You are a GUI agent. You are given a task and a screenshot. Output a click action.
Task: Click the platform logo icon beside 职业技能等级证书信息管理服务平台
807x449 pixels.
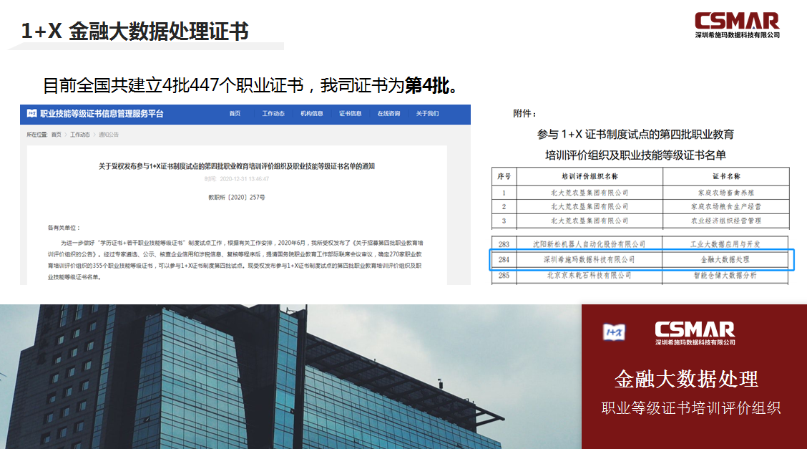(x=34, y=113)
